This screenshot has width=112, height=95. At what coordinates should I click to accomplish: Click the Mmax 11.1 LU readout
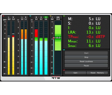(x=84, y=41)
